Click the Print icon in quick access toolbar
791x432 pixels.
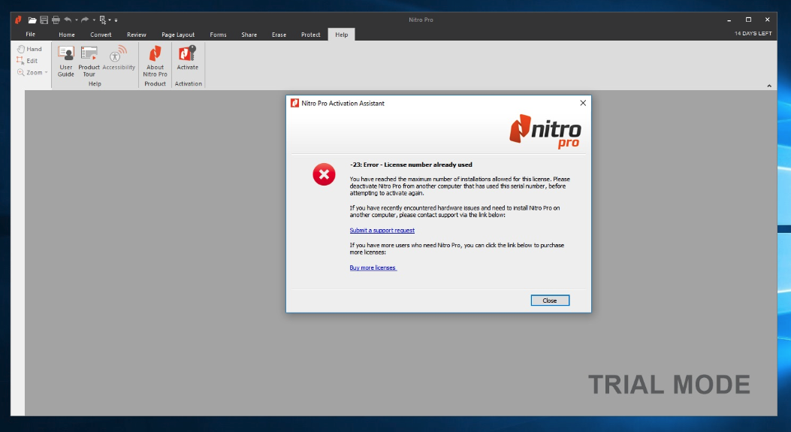pos(56,20)
